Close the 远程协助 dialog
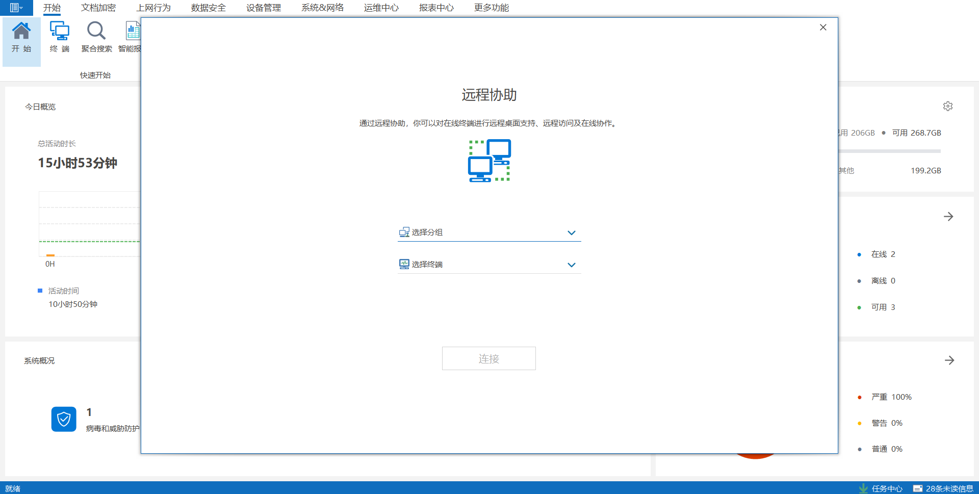979x494 pixels. pos(823,28)
